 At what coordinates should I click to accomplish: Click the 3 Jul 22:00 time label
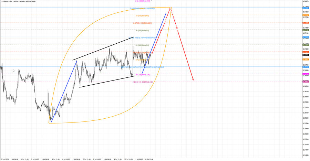coord(56,159)
